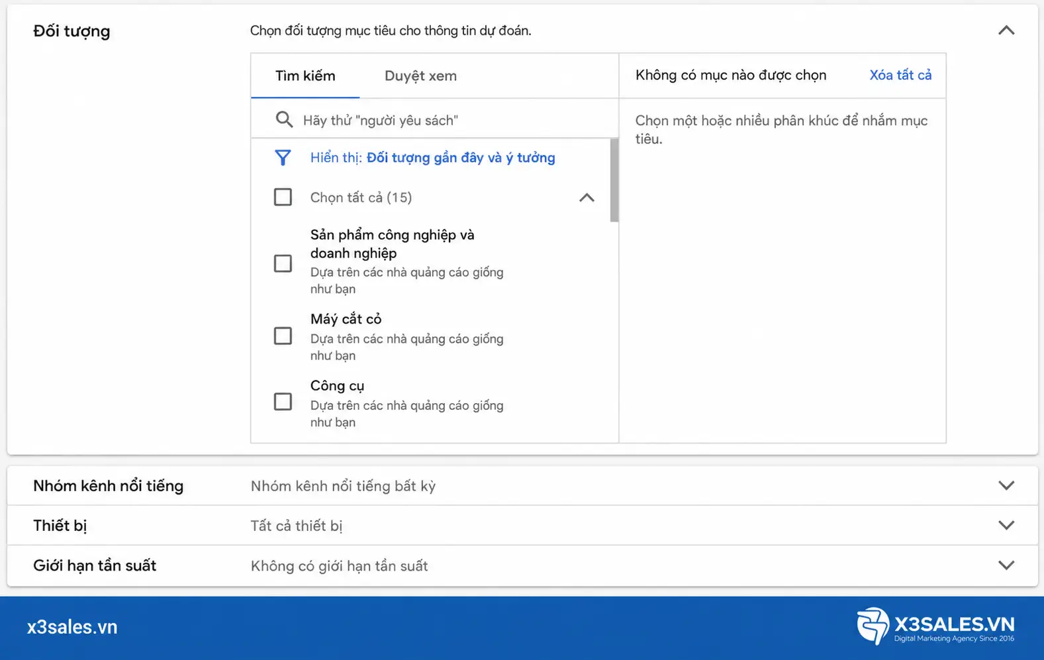
Task: Collapse the "Chọn tất cả (15)" list
Action: [587, 197]
